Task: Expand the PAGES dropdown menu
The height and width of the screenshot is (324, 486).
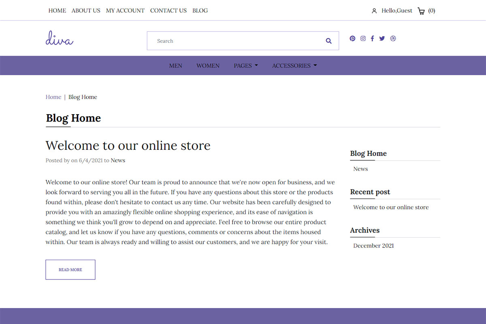Action: 246,66
